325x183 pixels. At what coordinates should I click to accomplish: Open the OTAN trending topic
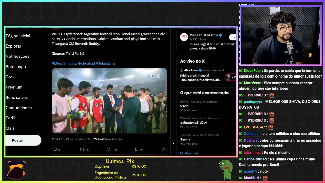184,106
